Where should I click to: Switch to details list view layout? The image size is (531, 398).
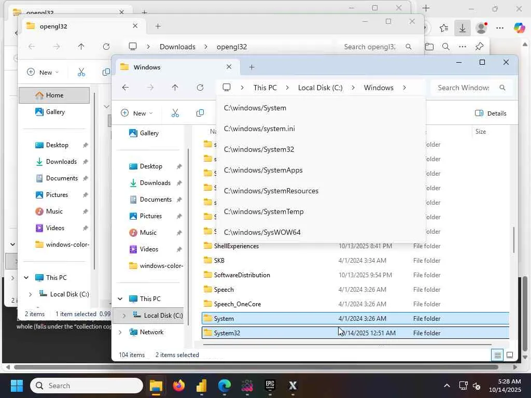[x=497, y=355]
